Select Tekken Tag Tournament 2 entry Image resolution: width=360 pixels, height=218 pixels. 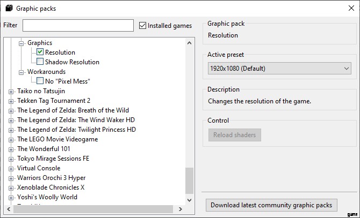coord(54,101)
